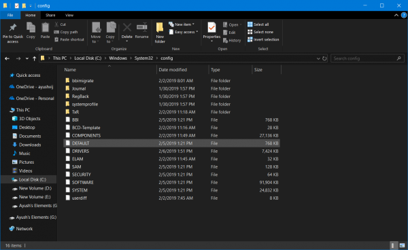Create a New folder from ribbon
Image resolution: width=408 pixels, height=250 pixels.
160,33
